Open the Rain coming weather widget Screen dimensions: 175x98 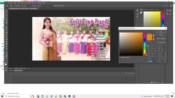[147, 96]
